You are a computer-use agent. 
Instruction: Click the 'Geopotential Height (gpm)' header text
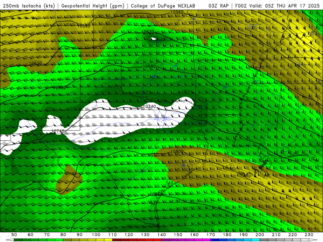[93, 6]
